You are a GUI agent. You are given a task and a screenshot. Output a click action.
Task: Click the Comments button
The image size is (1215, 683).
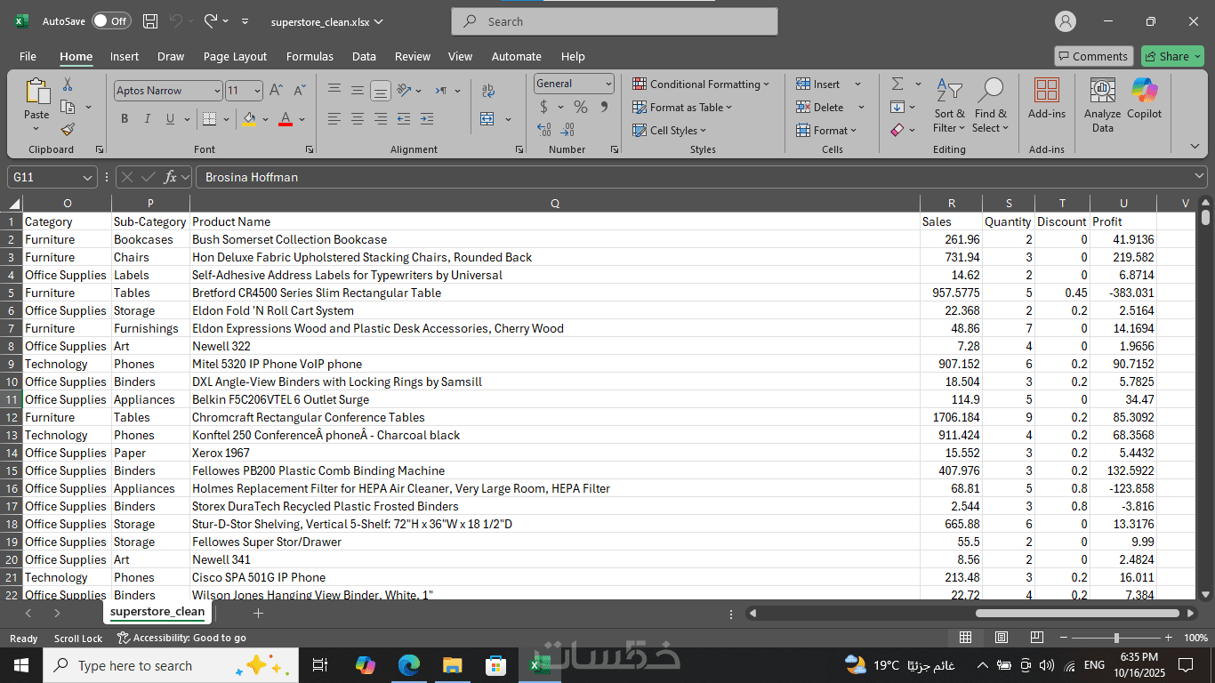1093,56
